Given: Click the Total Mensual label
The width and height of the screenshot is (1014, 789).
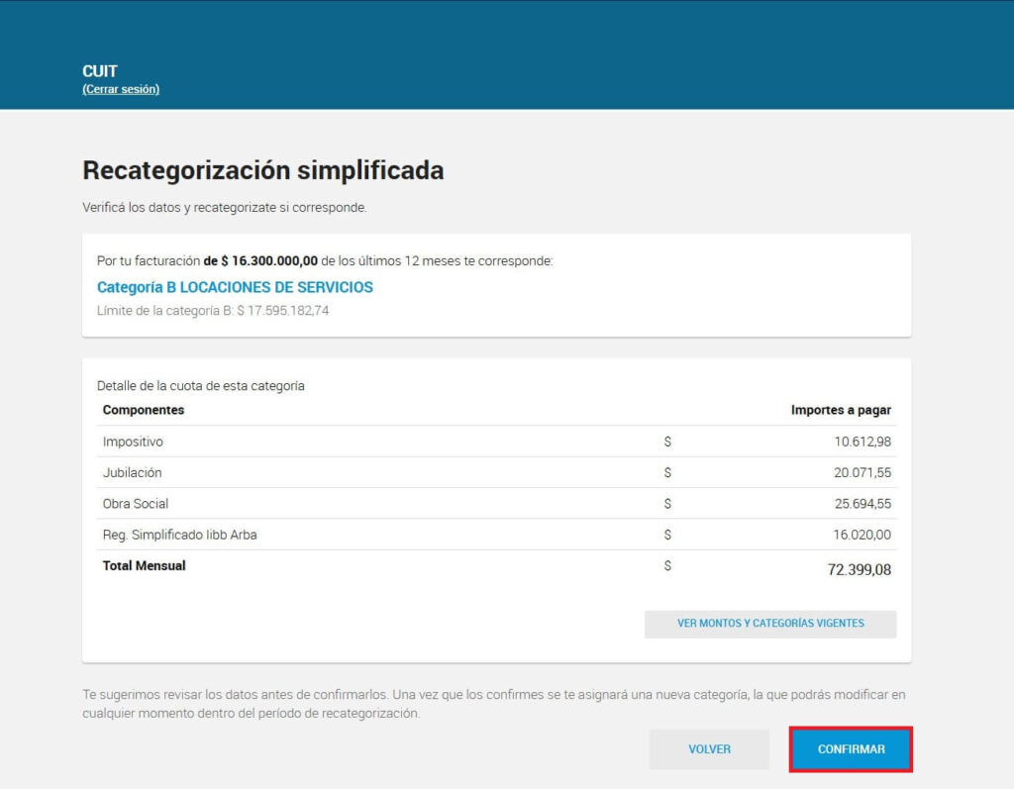Looking at the screenshot, I should pyautogui.click(x=144, y=566).
